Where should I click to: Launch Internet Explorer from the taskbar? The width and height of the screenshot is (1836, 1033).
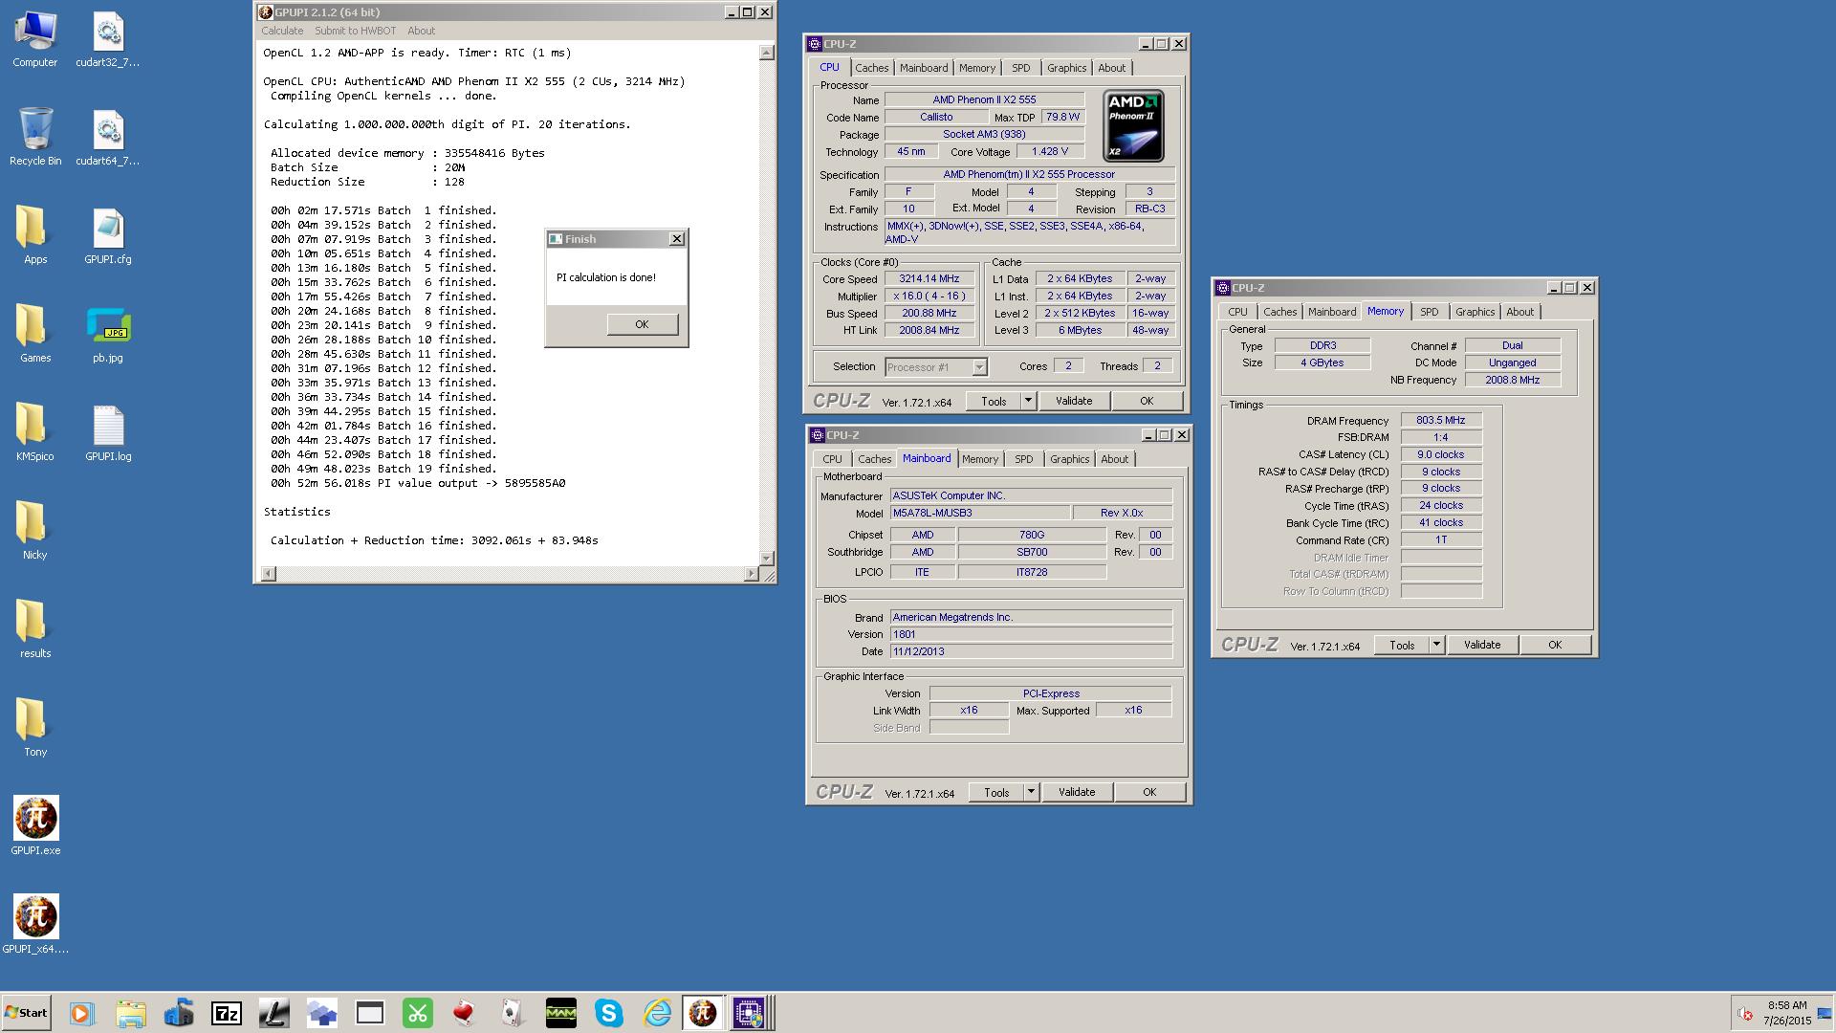click(x=657, y=1013)
